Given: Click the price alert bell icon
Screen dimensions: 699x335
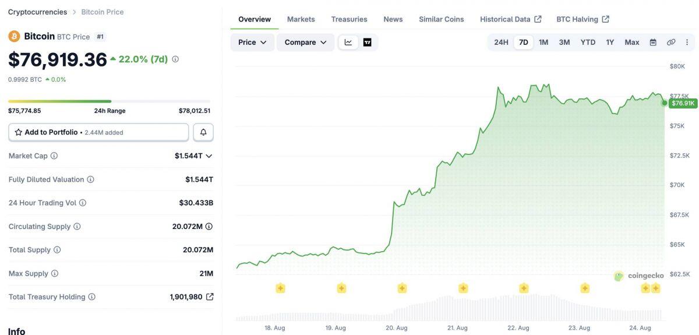Looking at the screenshot, I should pos(203,132).
